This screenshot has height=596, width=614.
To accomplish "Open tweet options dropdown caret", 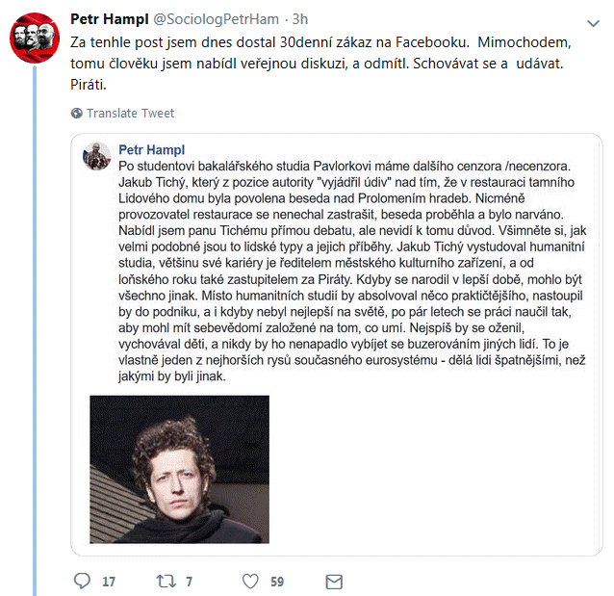I will point(591,22).
